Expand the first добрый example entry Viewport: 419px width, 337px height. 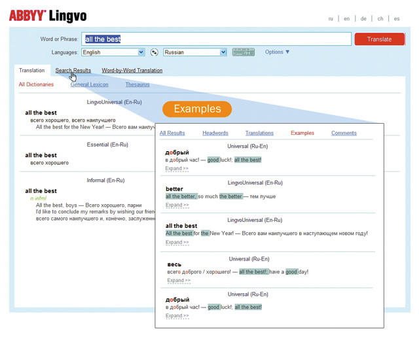click(177, 169)
